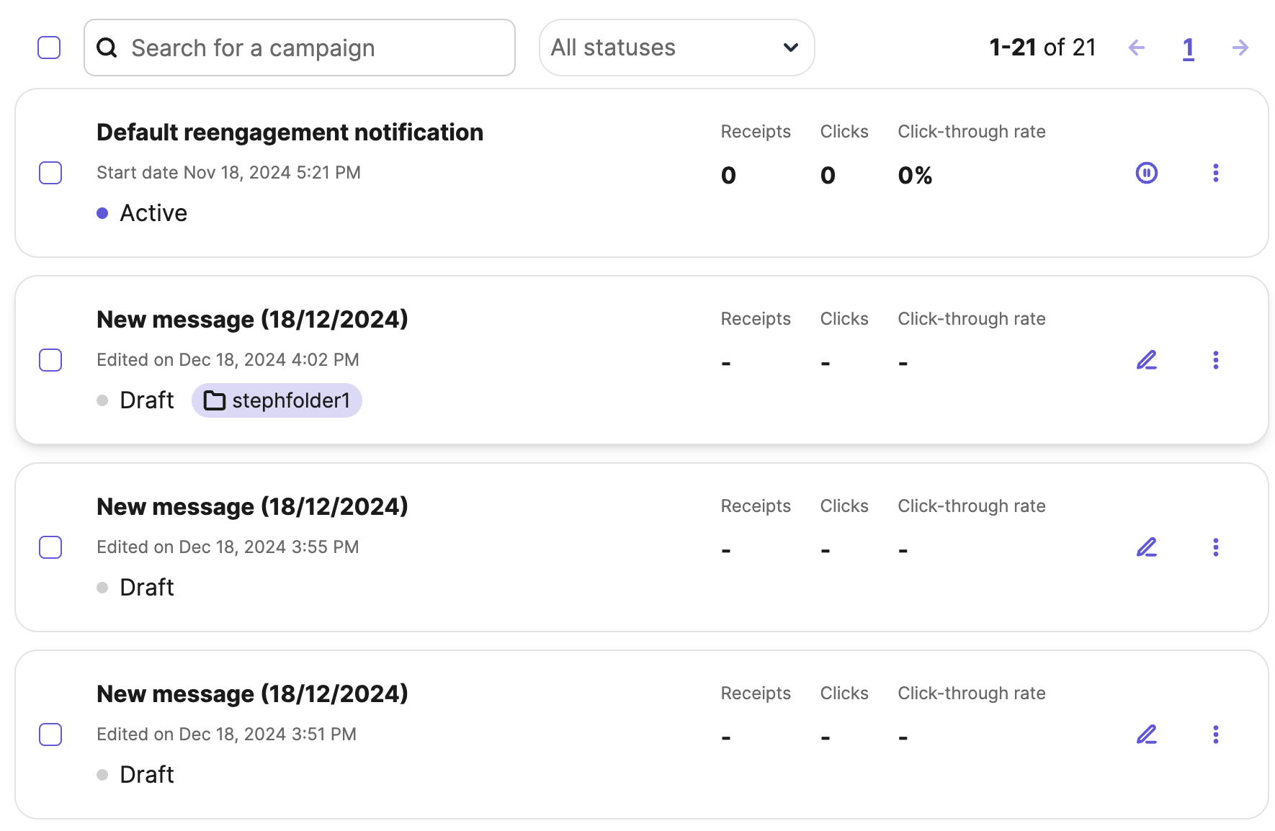The height and width of the screenshot is (831, 1275).
Task: Open the All statuses dropdown
Action: coord(676,48)
